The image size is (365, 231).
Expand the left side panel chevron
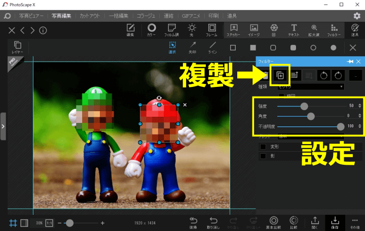[x=3, y=126]
